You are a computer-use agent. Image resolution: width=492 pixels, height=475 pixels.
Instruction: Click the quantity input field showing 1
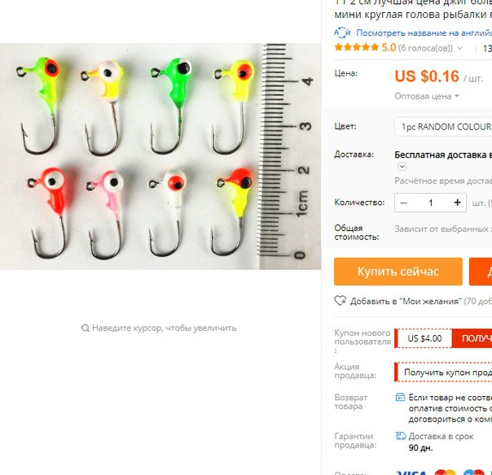(430, 203)
